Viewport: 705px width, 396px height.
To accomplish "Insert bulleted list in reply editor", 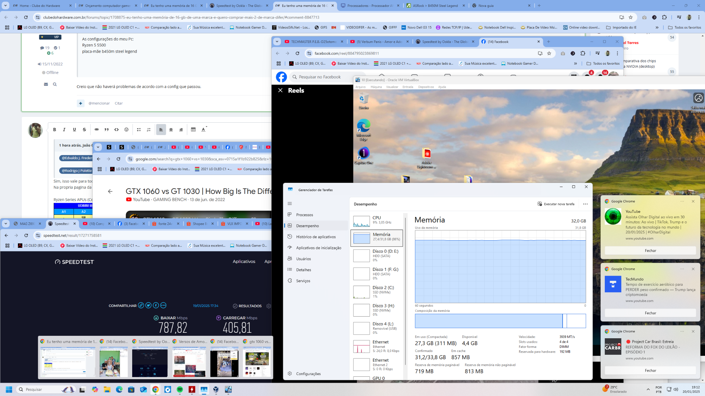I will (x=139, y=130).
